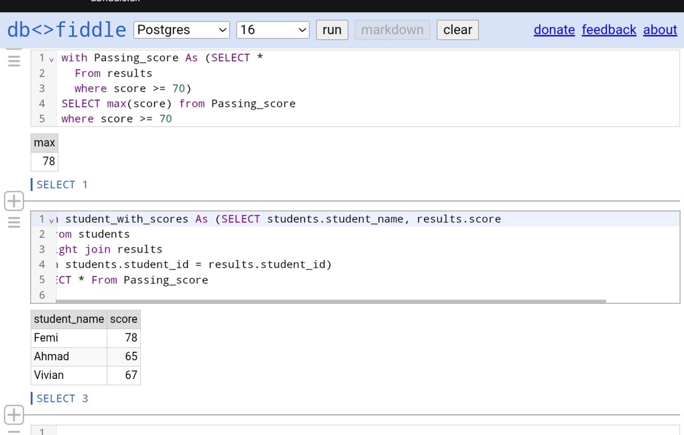Open the version 16 dropdown
The image size is (684, 435).
click(272, 30)
